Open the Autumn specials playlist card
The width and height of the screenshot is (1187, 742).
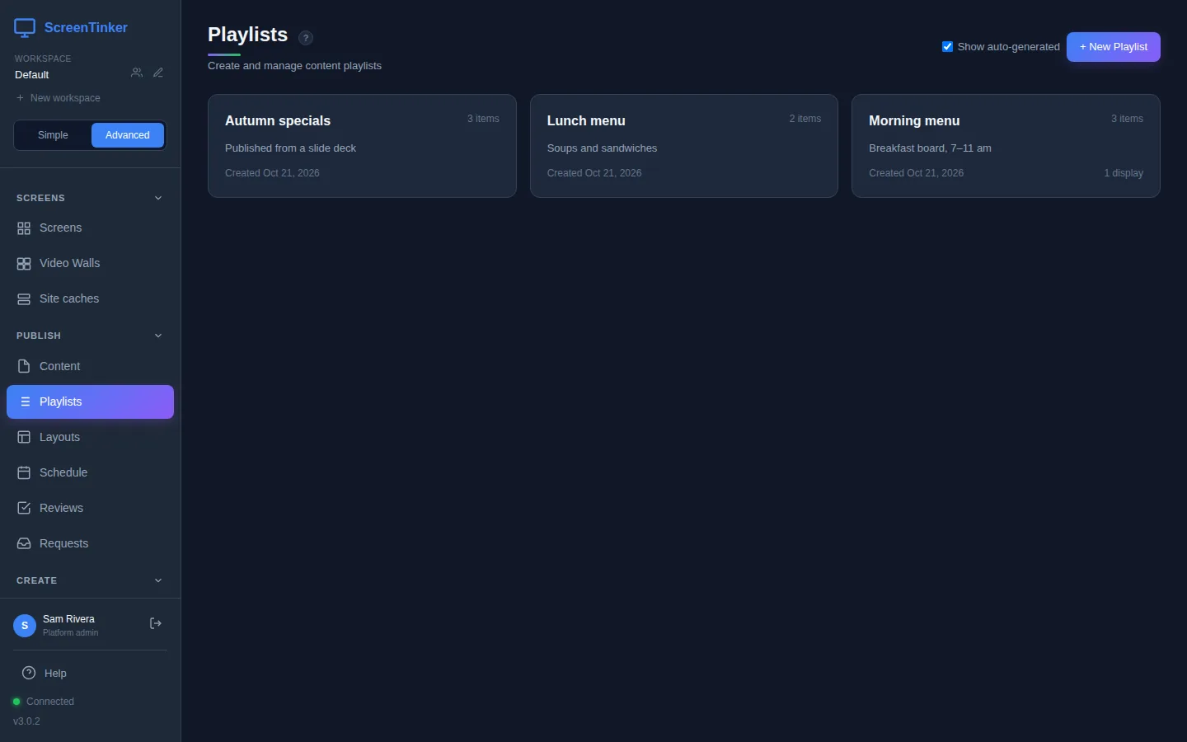coord(362,146)
